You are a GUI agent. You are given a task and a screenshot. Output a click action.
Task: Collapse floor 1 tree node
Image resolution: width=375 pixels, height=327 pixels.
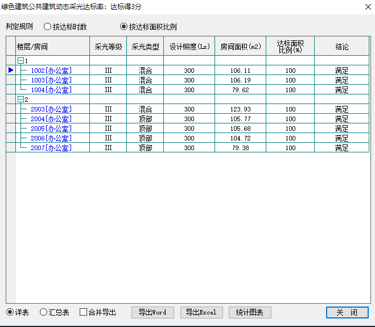pos(20,61)
